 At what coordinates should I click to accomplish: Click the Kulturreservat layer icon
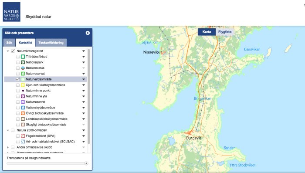23,102
